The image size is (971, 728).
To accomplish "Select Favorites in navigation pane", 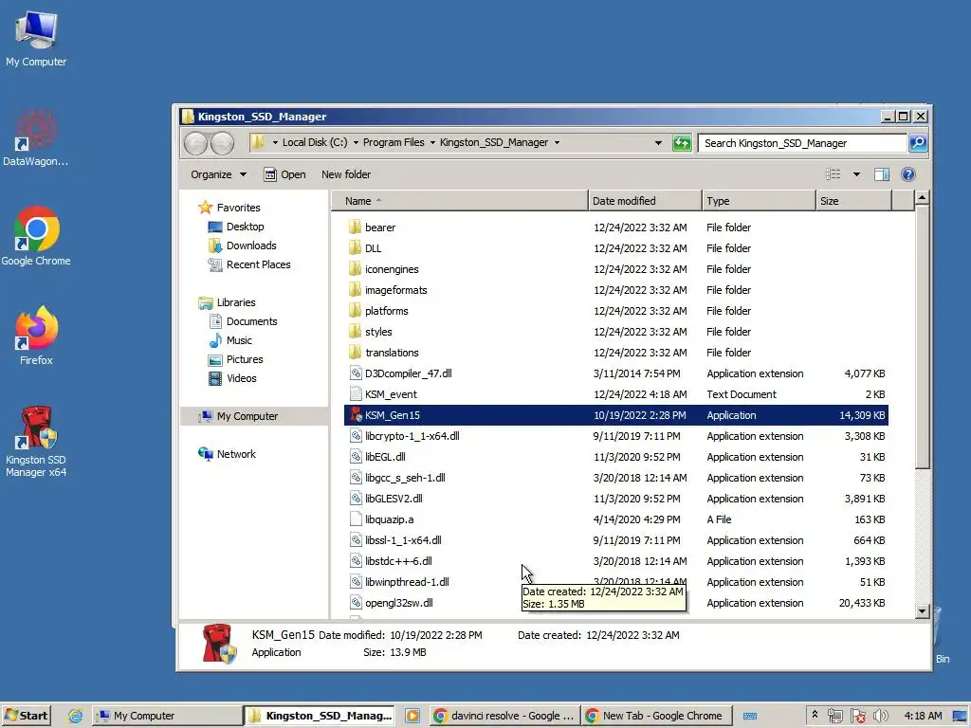I will pos(238,208).
